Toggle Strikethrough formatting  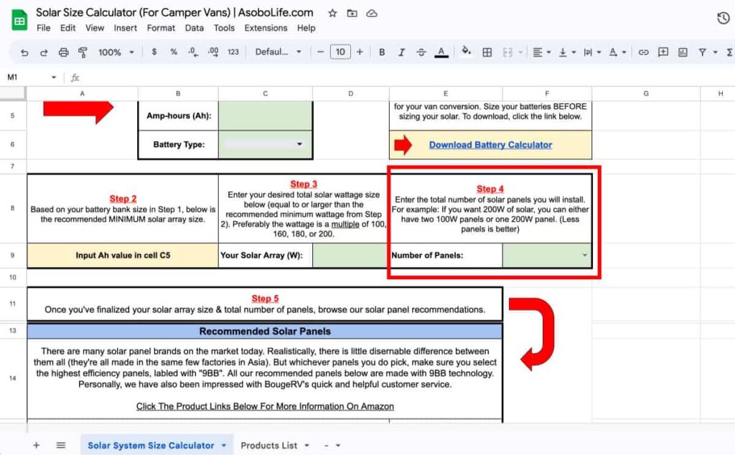(x=421, y=52)
